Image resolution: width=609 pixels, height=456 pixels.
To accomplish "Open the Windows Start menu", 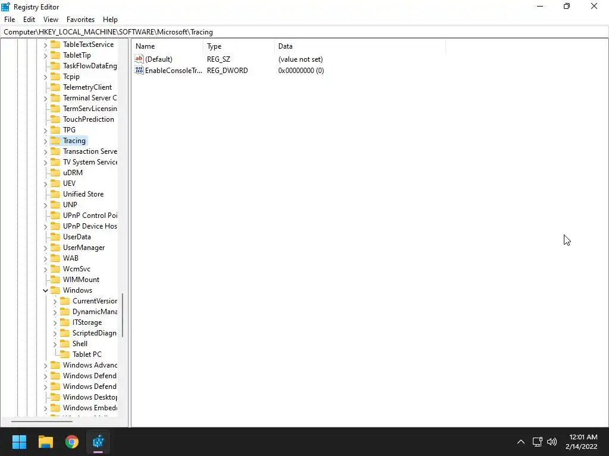I will tap(19, 442).
